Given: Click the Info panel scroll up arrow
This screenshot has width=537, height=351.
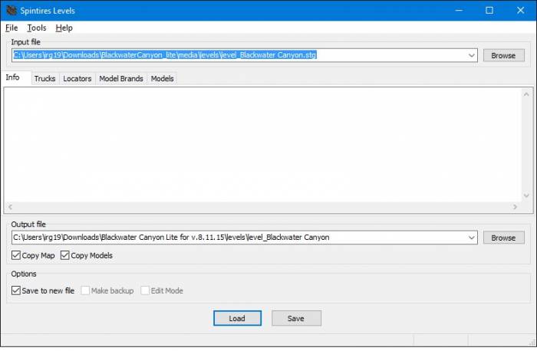Looking at the screenshot, I should point(526,94).
